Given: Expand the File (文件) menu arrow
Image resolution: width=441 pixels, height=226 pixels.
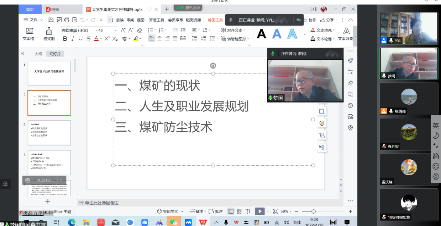Looking at the screenshot, I should (41, 20).
